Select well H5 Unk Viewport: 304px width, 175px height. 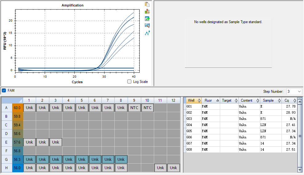82,168
